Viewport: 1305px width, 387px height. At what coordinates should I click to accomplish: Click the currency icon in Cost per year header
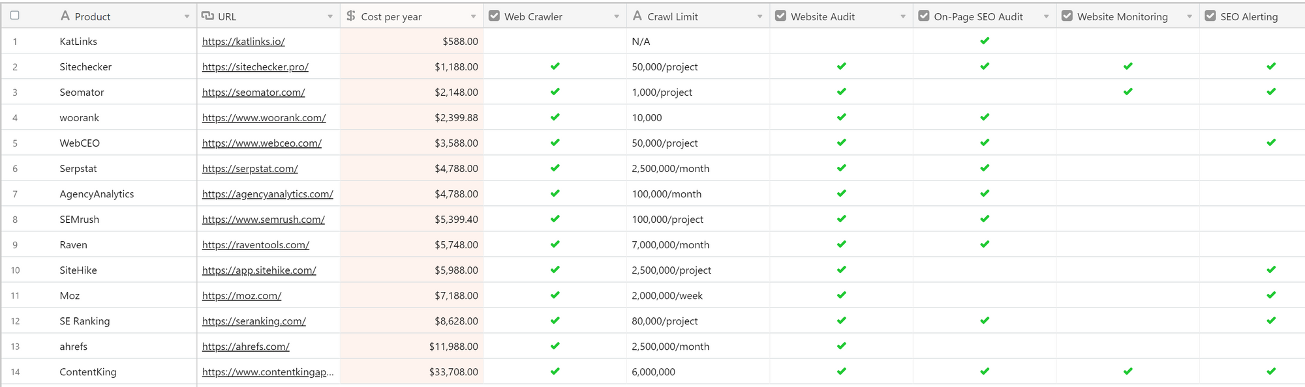click(351, 16)
